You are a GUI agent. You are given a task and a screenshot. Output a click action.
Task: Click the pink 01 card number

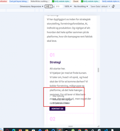[x=52, y=55]
